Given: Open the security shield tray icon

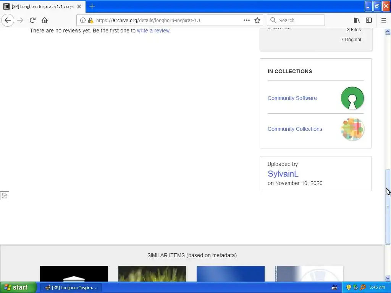Looking at the screenshot, I should (349, 288).
